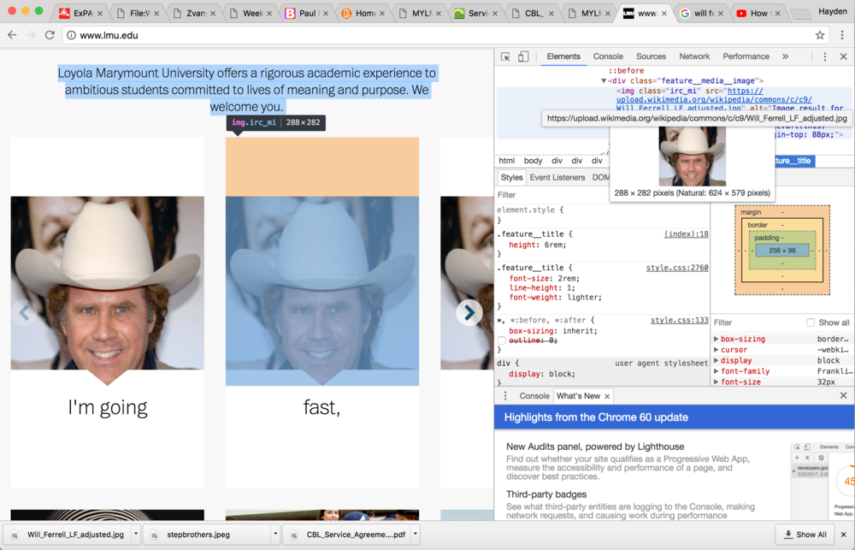
Task: Expand the box-sizing computed property
Action: 716,339
